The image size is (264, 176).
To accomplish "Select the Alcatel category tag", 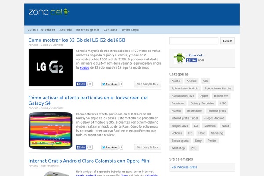I will point(176,81).
